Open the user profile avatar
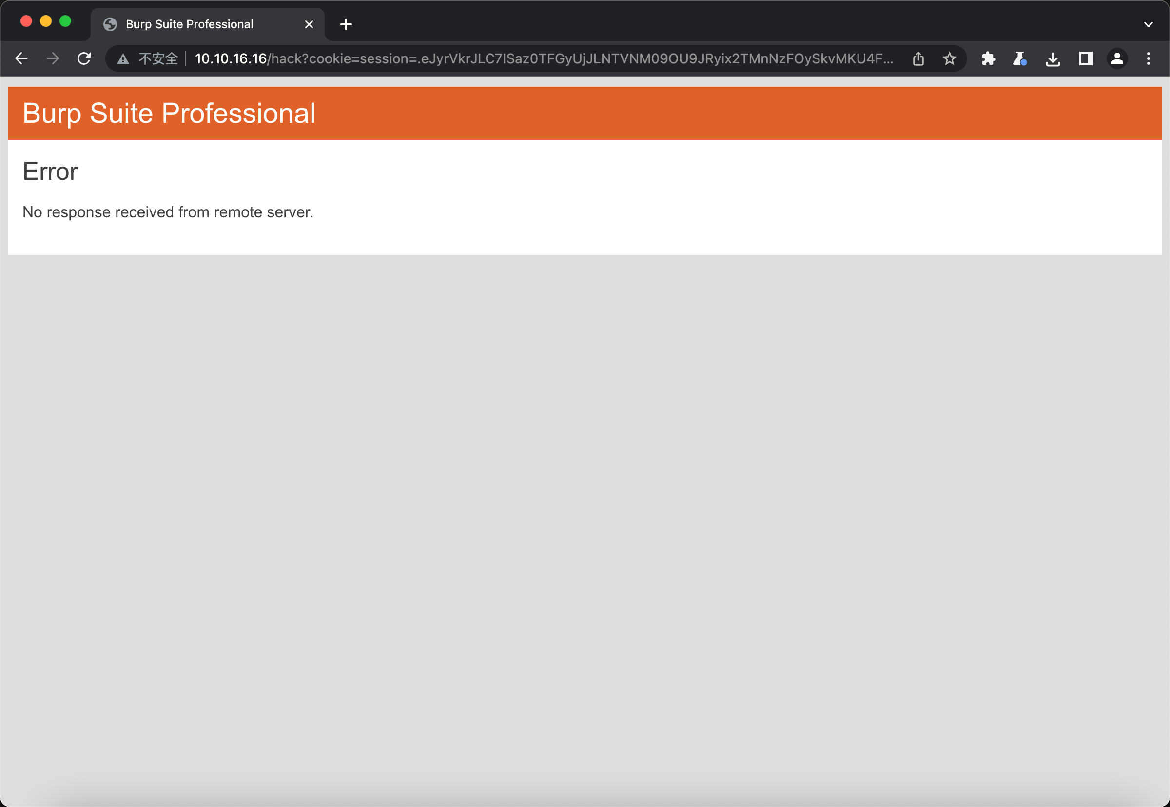1170x807 pixels. [1117, 58]
